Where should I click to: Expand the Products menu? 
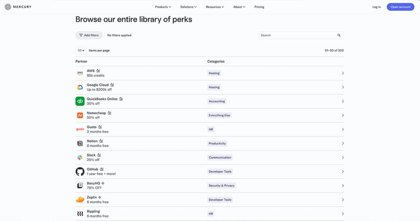click(163, 7)
